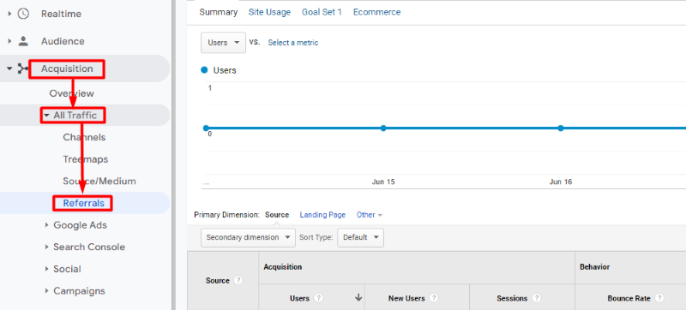The image size is (686, 310).
Task: Click the Jun 16 chart data point
Action: pos(561,128)
